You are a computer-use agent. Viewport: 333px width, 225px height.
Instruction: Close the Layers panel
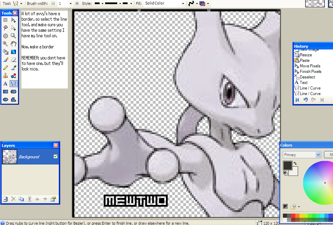click(x=56, y=145)
